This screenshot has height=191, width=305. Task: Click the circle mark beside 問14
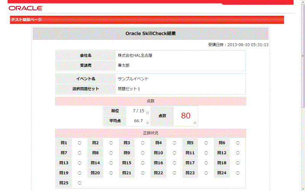111,163
